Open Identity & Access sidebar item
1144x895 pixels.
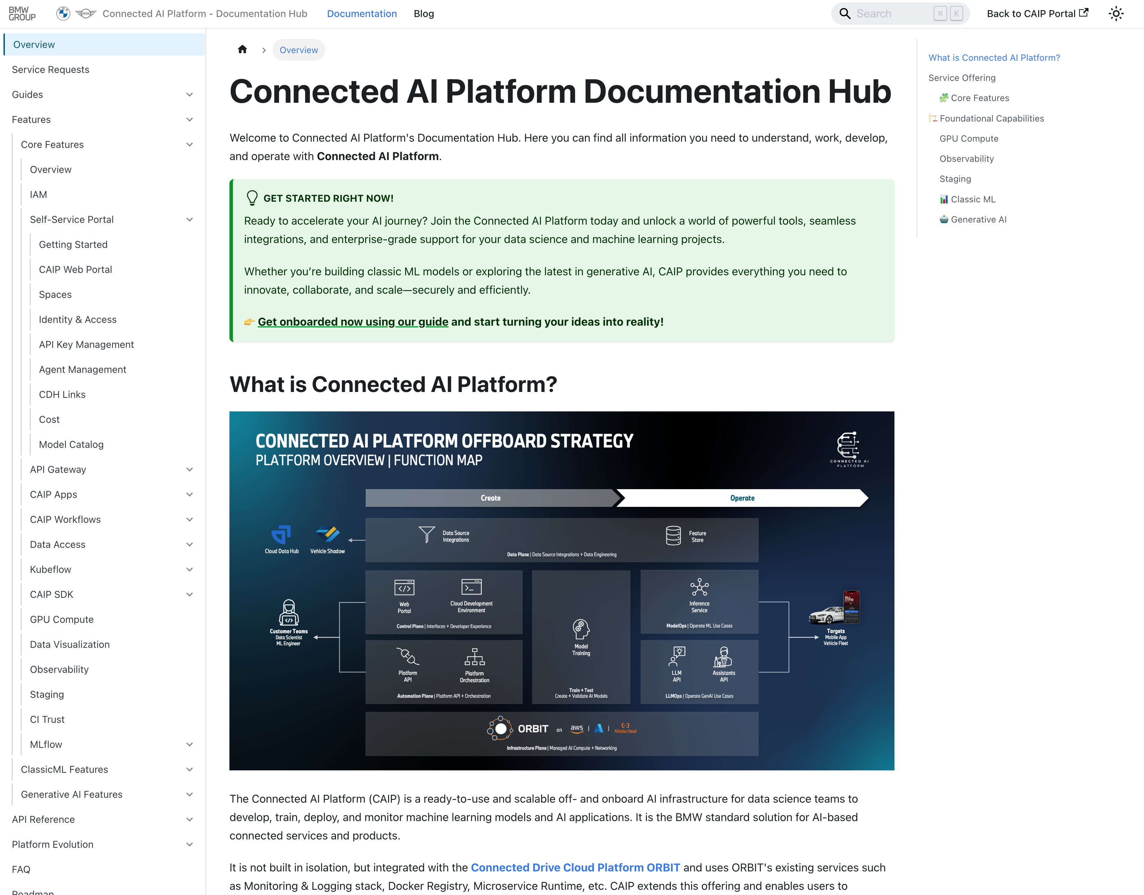pos(77,320)
